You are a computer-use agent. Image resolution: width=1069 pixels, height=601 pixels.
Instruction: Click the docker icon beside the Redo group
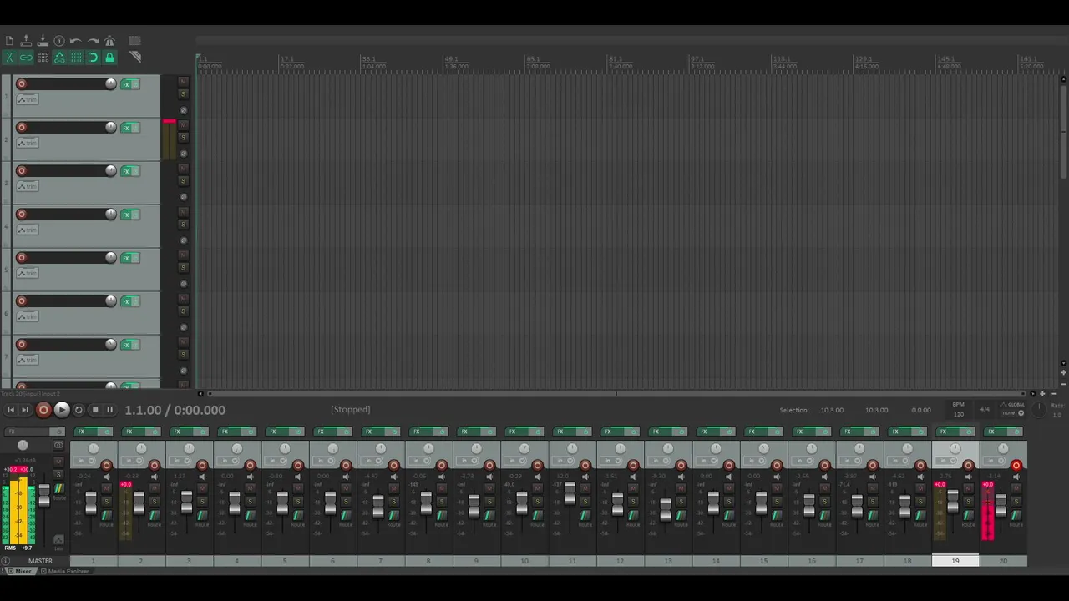134,41
